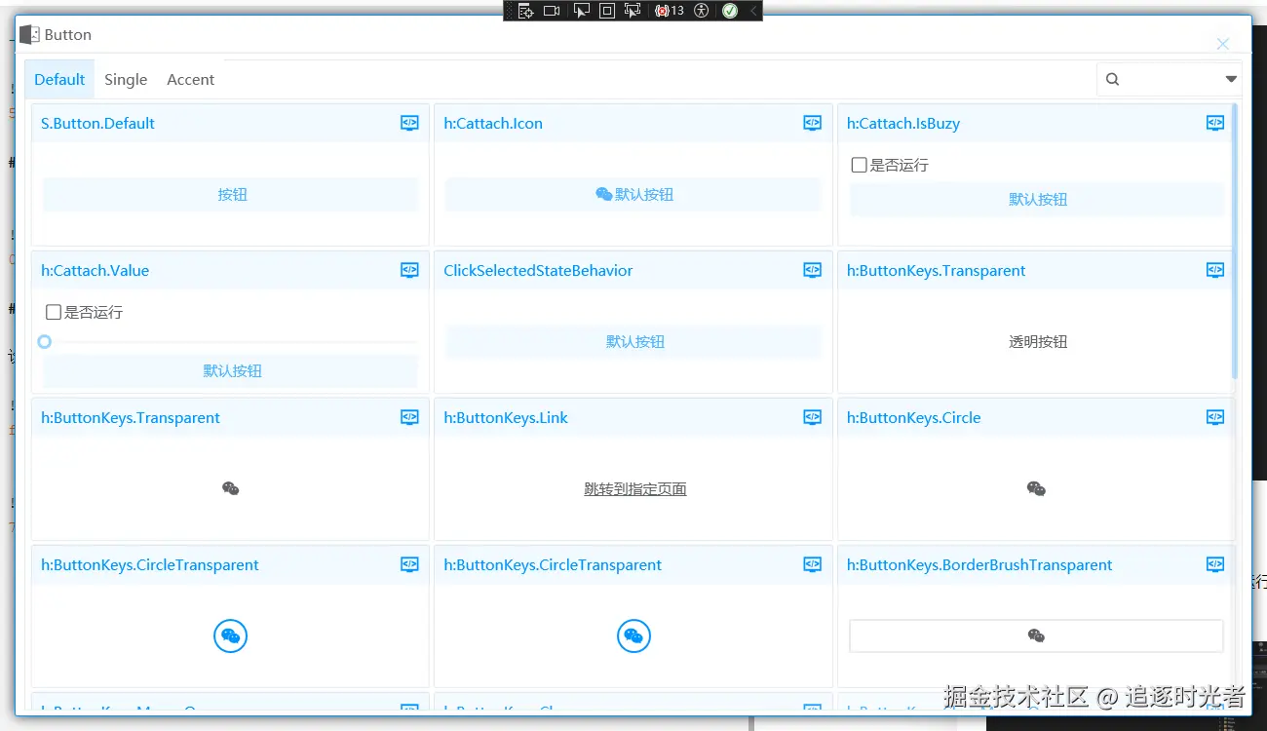The image size is (1267, 731).
Task: View code for h:ButtonKeys.Link card
Action: click(812, 417)
